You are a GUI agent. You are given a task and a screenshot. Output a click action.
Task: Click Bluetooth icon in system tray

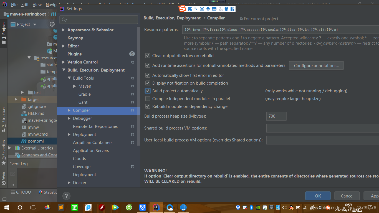pos(251,207)
